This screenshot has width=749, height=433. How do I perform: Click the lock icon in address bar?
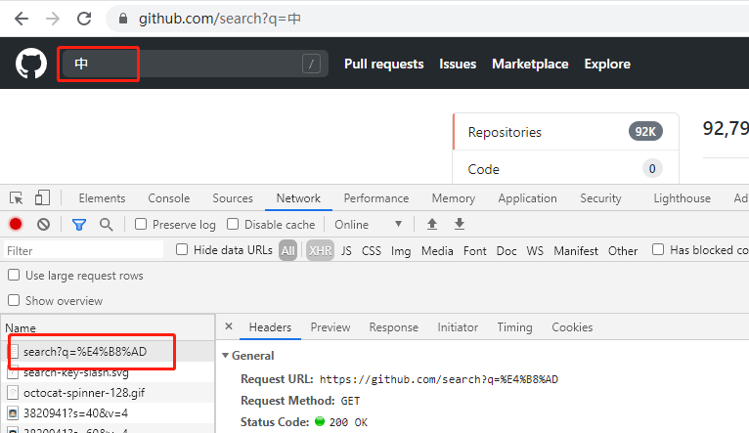pos(123,19)
